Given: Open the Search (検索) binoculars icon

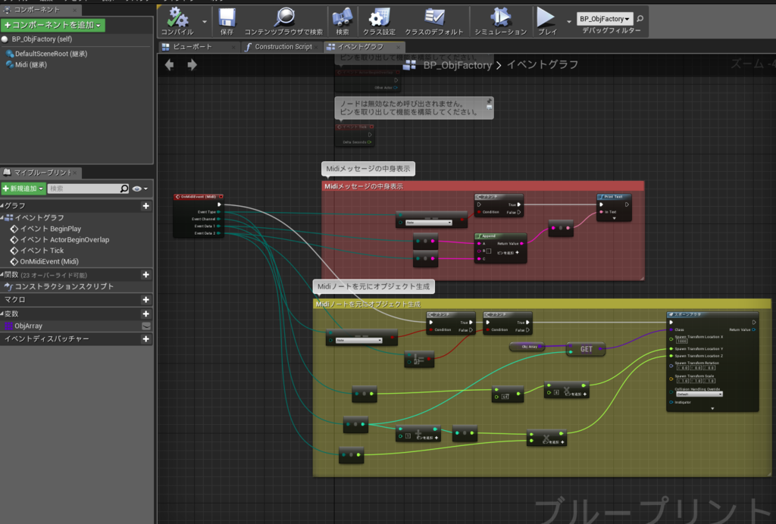Looking at the screenshot, I should pyautogui.click(x=343, y=18).
